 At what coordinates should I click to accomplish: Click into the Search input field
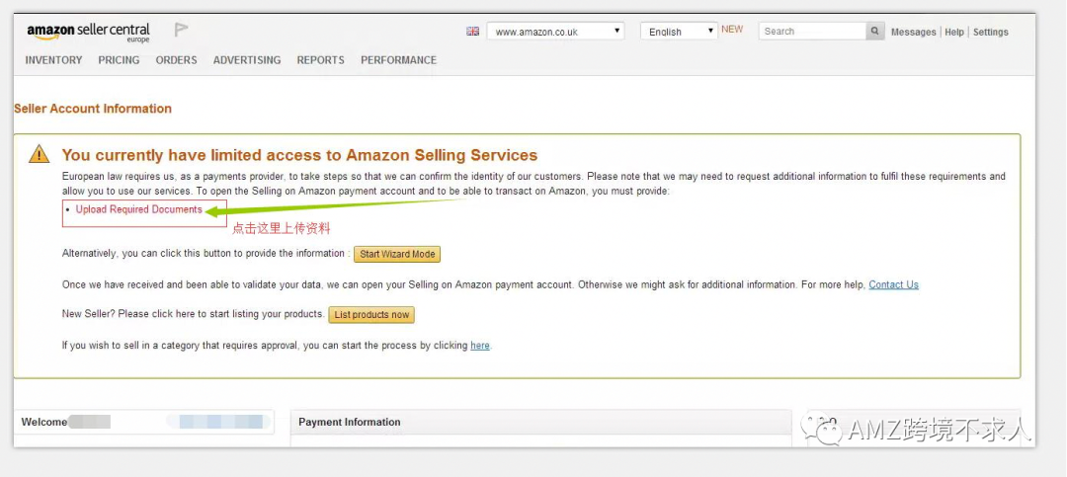[812, 32]
